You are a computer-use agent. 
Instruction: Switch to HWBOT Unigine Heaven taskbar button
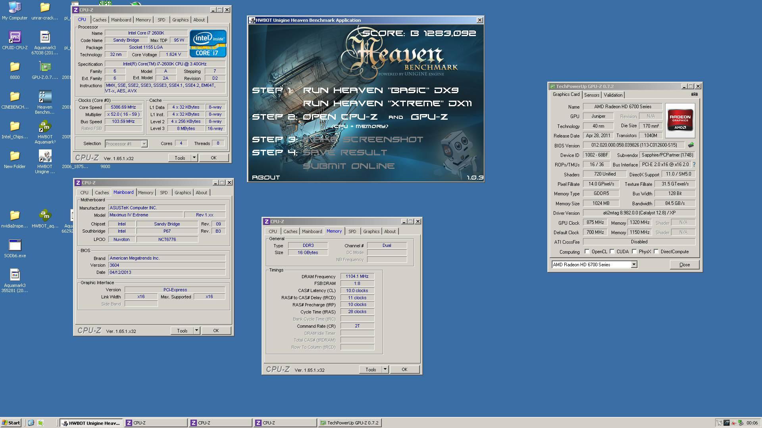click(91, 423)
